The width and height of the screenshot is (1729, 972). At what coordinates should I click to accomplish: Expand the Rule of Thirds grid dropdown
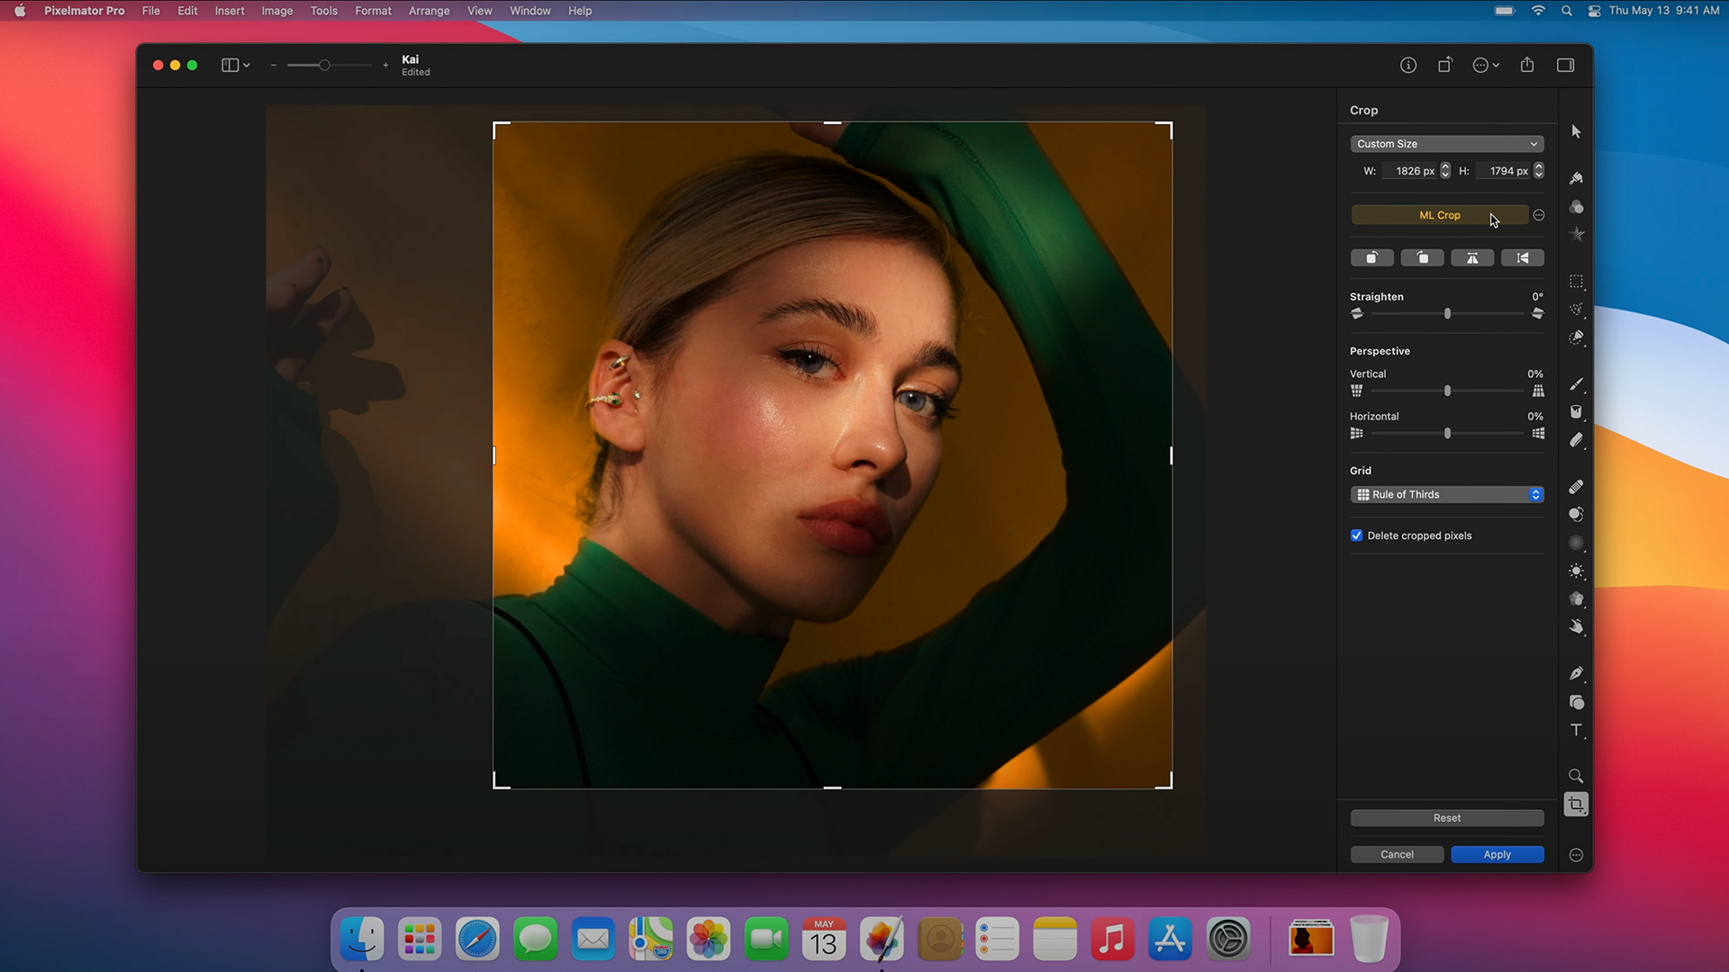pyautogui.click(x=1534, y=494)
